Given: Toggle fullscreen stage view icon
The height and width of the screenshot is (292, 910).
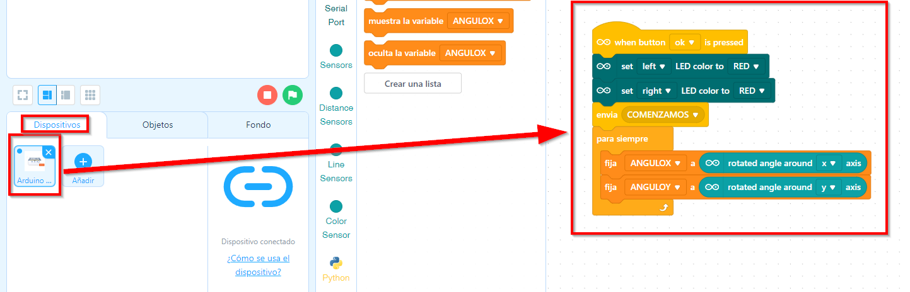Looking at the screenshot, I should 23,95.
